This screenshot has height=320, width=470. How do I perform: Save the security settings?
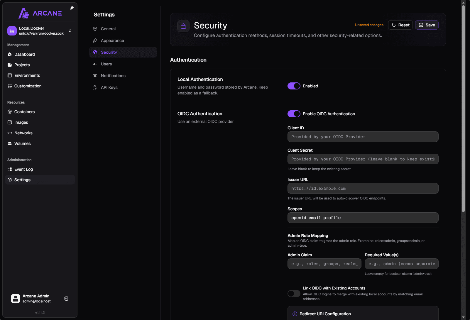[x=427, y=25]
